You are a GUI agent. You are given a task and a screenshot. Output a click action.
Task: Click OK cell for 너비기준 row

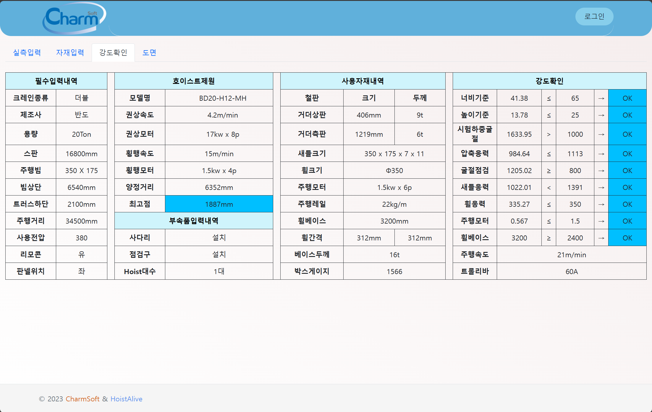coord(627,98)
